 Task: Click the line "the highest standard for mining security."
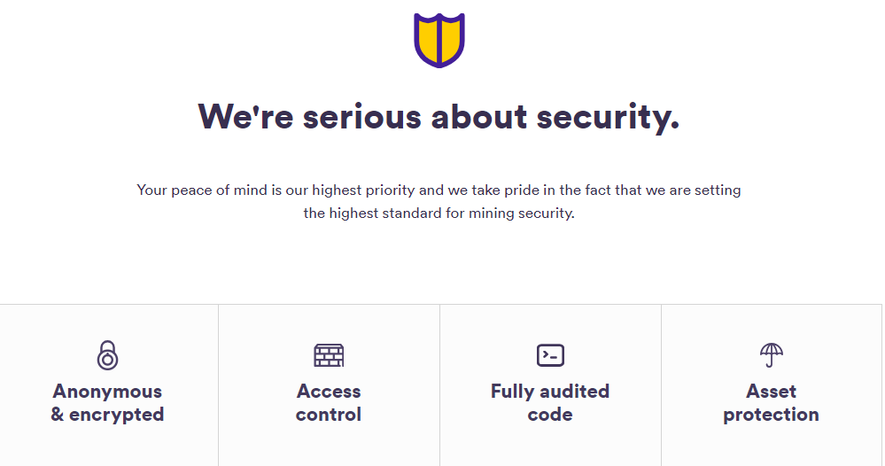pos(439,214)
